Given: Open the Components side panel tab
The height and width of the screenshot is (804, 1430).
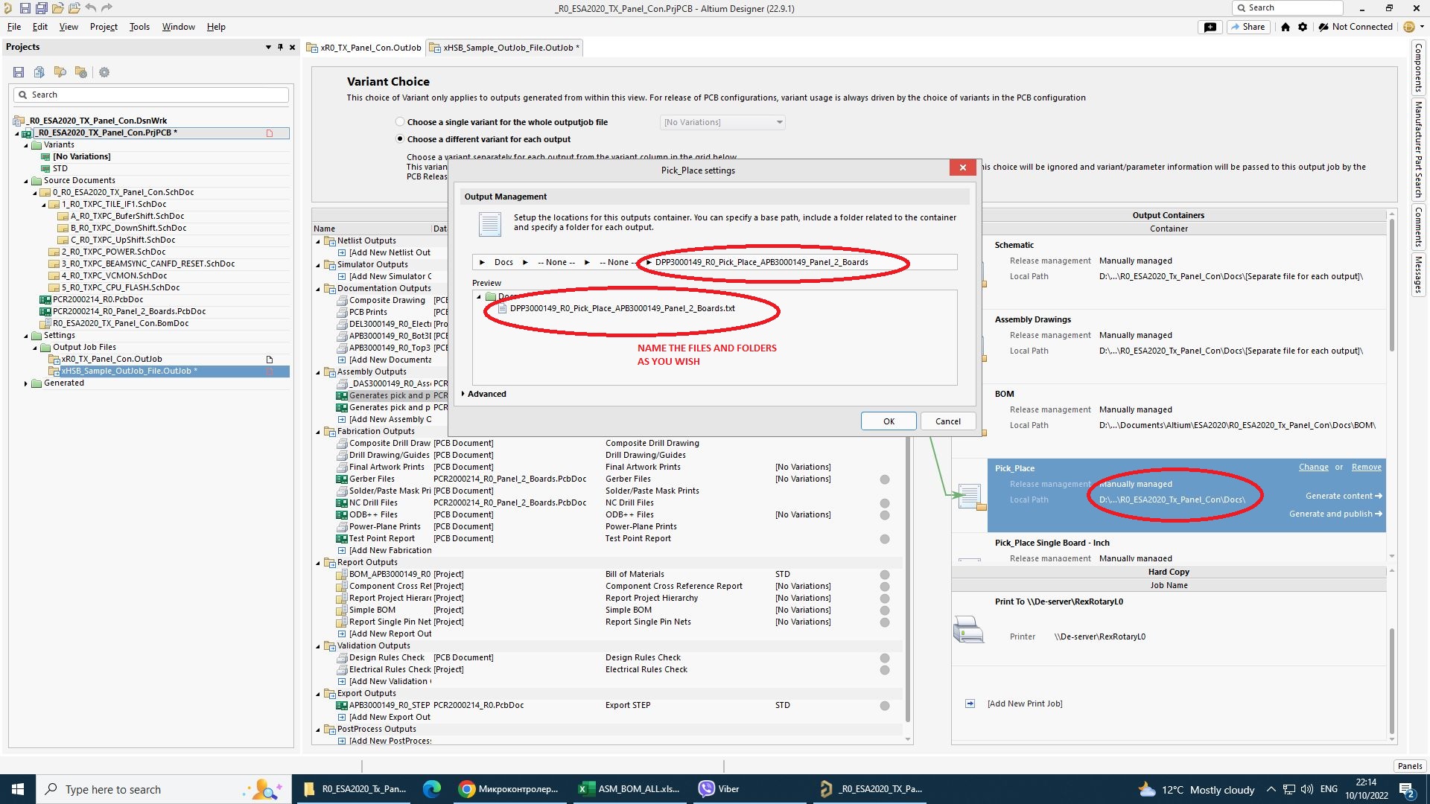Looking at the screenshot, I should point(1418,68).
